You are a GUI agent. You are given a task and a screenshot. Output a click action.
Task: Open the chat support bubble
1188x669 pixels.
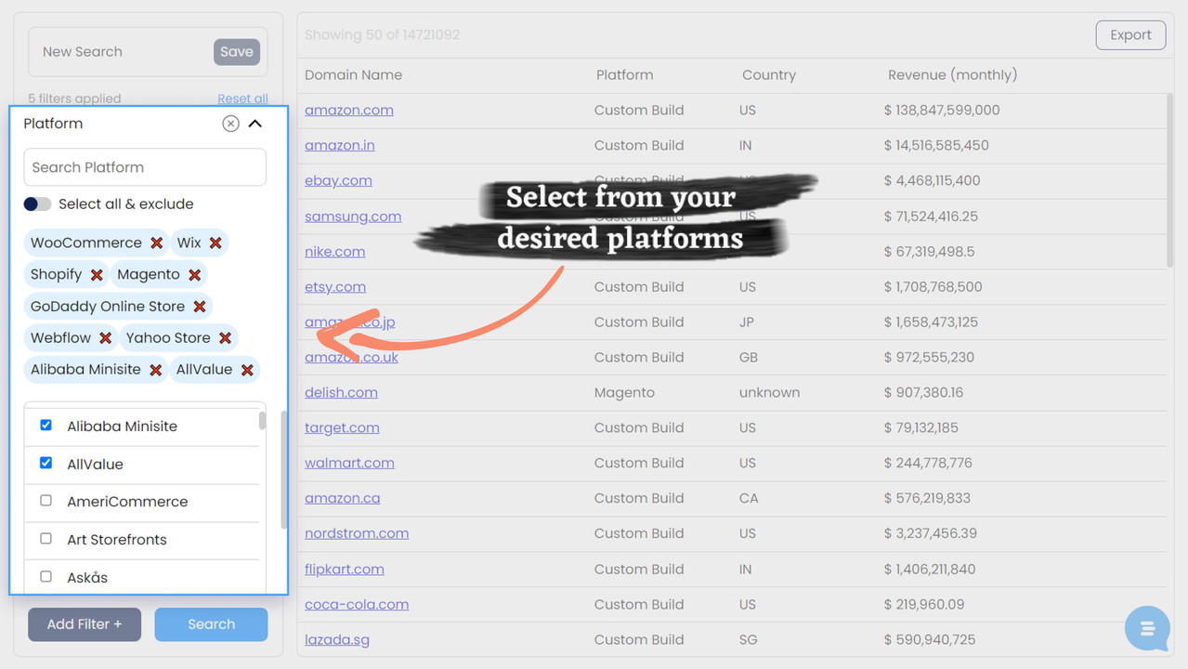[1147, 629]
